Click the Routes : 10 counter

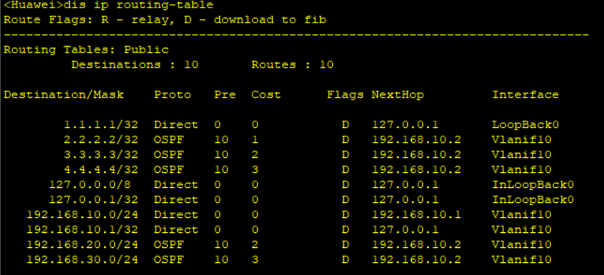coord(292,65)
